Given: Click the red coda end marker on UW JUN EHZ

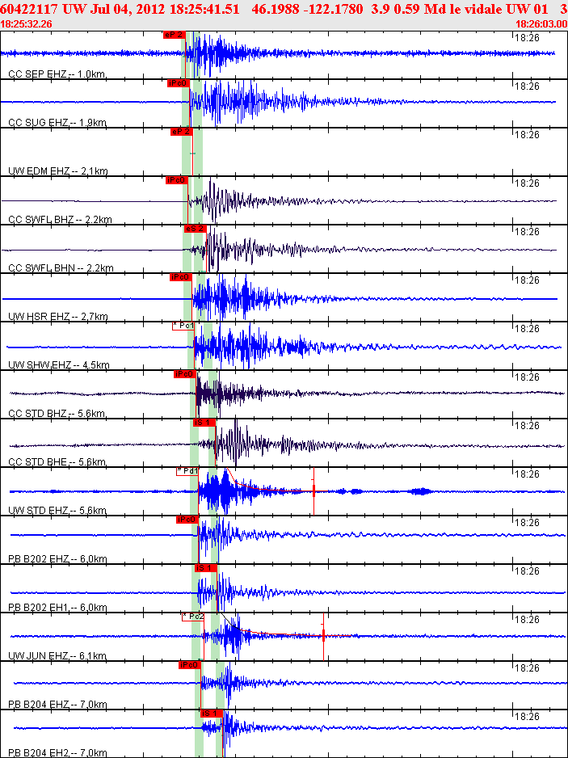Looking at the screenshot, I should point(323,636).
